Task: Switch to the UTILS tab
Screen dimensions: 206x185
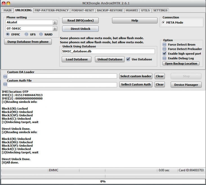Action: pos(145,10)
